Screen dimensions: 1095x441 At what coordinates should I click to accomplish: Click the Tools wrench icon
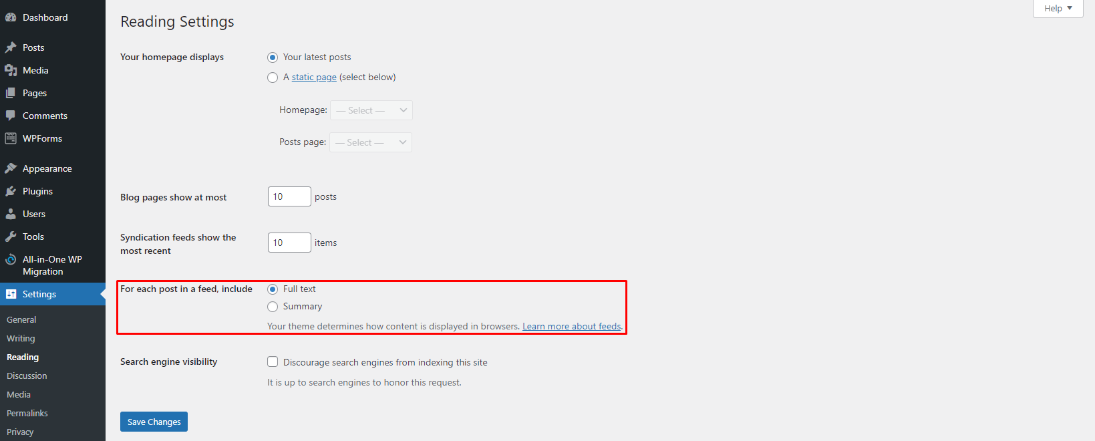click(11, 237)
